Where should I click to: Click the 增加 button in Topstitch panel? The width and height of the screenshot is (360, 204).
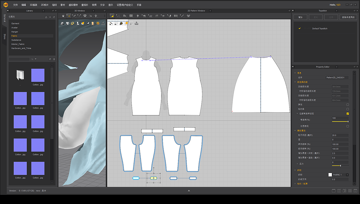(300, 17)
